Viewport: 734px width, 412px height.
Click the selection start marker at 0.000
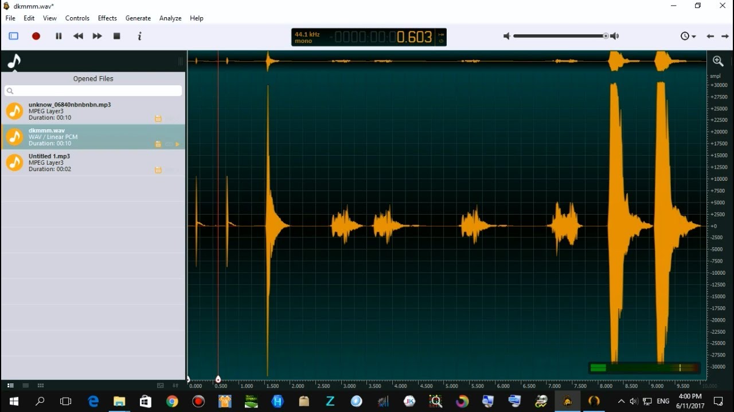click(x=188, y=379)
